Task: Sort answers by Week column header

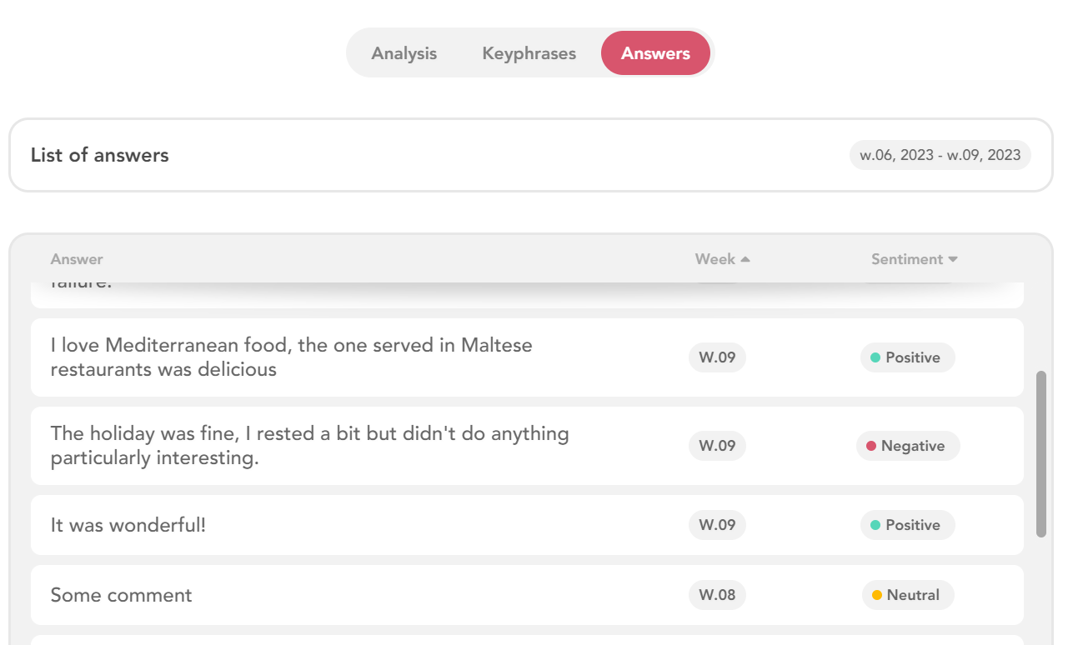Action: tap(715, 259)
